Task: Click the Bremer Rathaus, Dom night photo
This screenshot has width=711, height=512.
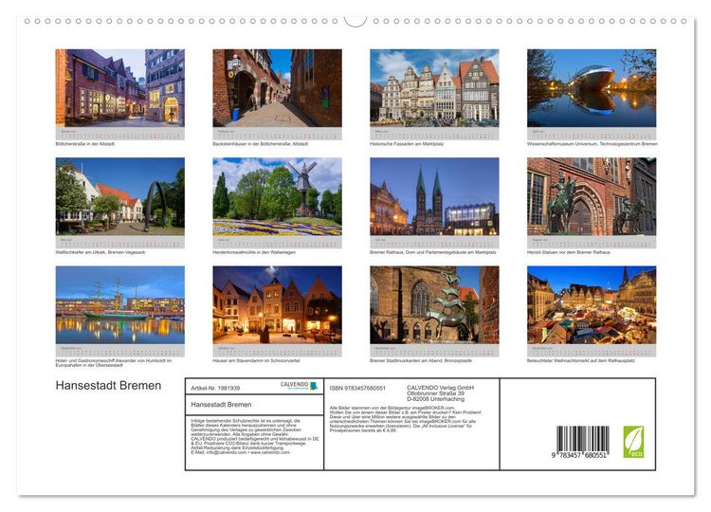Action: click(434, 196)
